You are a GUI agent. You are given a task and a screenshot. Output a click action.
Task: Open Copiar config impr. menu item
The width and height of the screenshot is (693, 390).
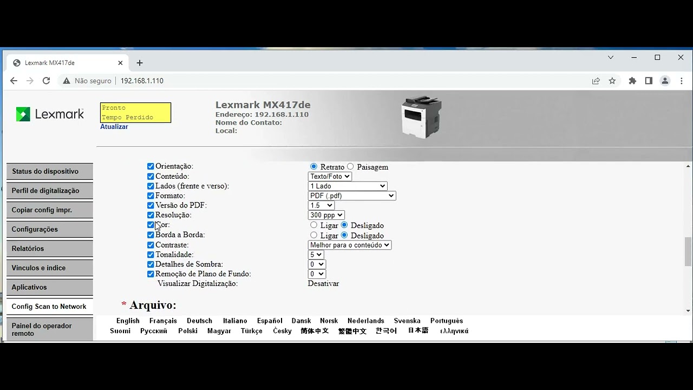pos(50,210)
